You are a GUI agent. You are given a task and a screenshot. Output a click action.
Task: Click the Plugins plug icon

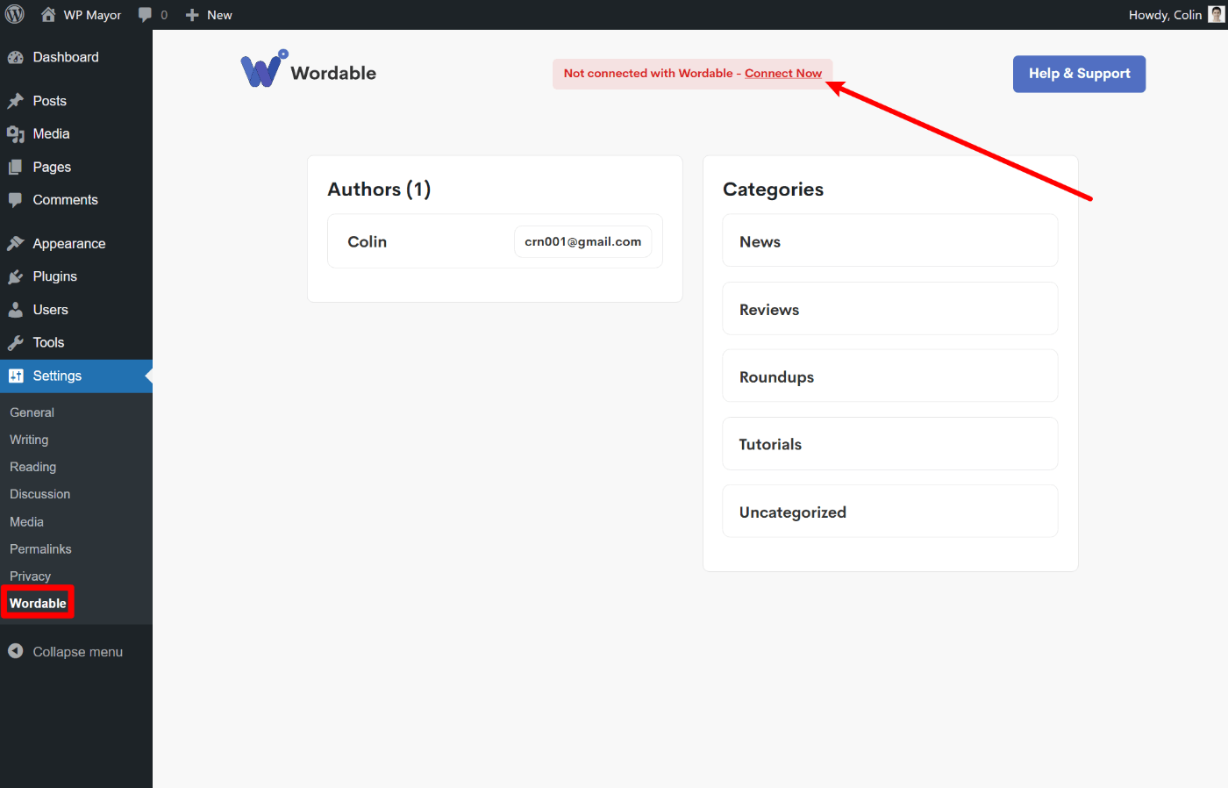pos(16,276)
